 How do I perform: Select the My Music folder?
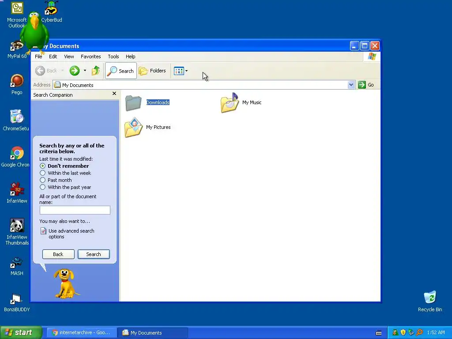(241, 102)
